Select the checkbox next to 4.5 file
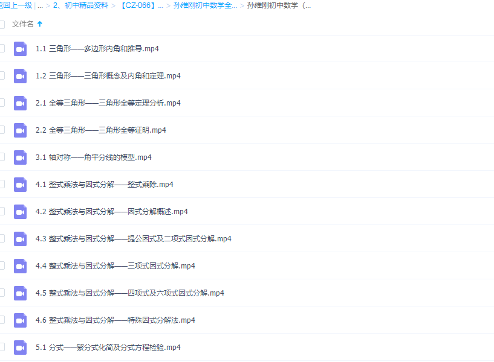The width and height of the screenshot is (494, 362). [4, 293]
